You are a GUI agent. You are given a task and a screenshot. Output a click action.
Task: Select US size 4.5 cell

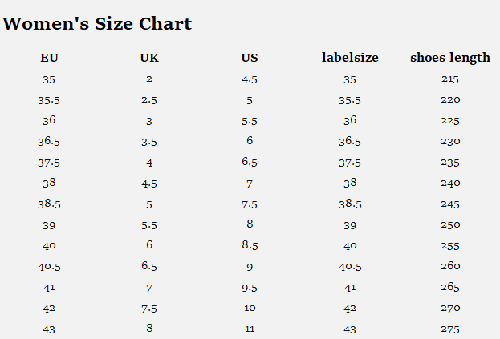tap(250, 79)
